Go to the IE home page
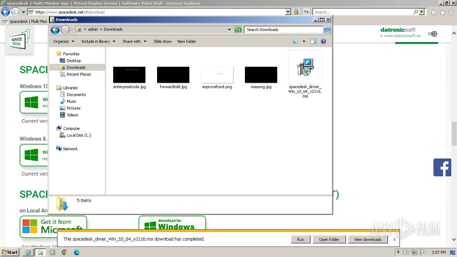The width and height of the screenshot is (457, 257). (x=433, y=12)
